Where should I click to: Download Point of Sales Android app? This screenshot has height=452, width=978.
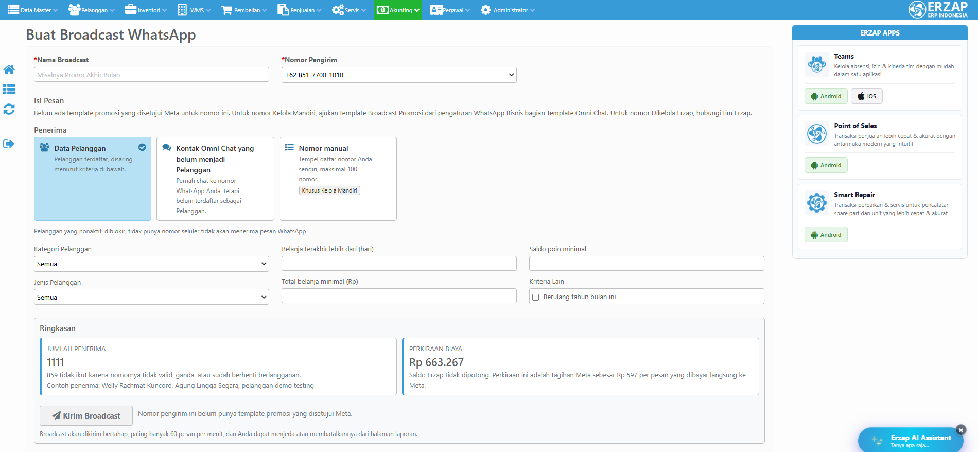point(826,165)
